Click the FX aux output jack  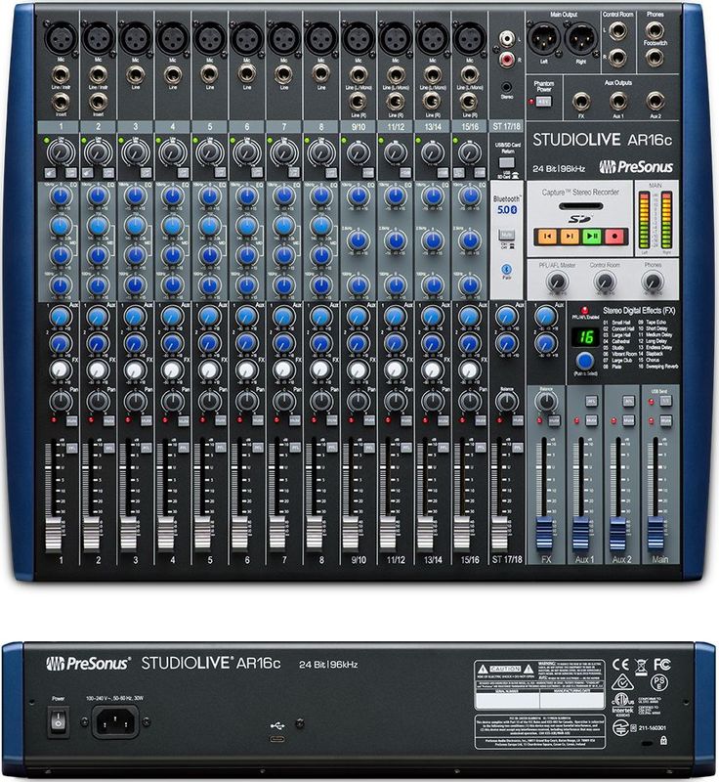pos(581,102)
